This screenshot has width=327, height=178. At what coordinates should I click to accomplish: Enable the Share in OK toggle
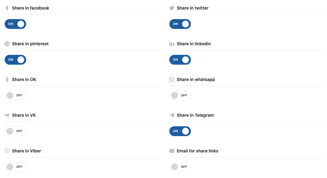15,95
